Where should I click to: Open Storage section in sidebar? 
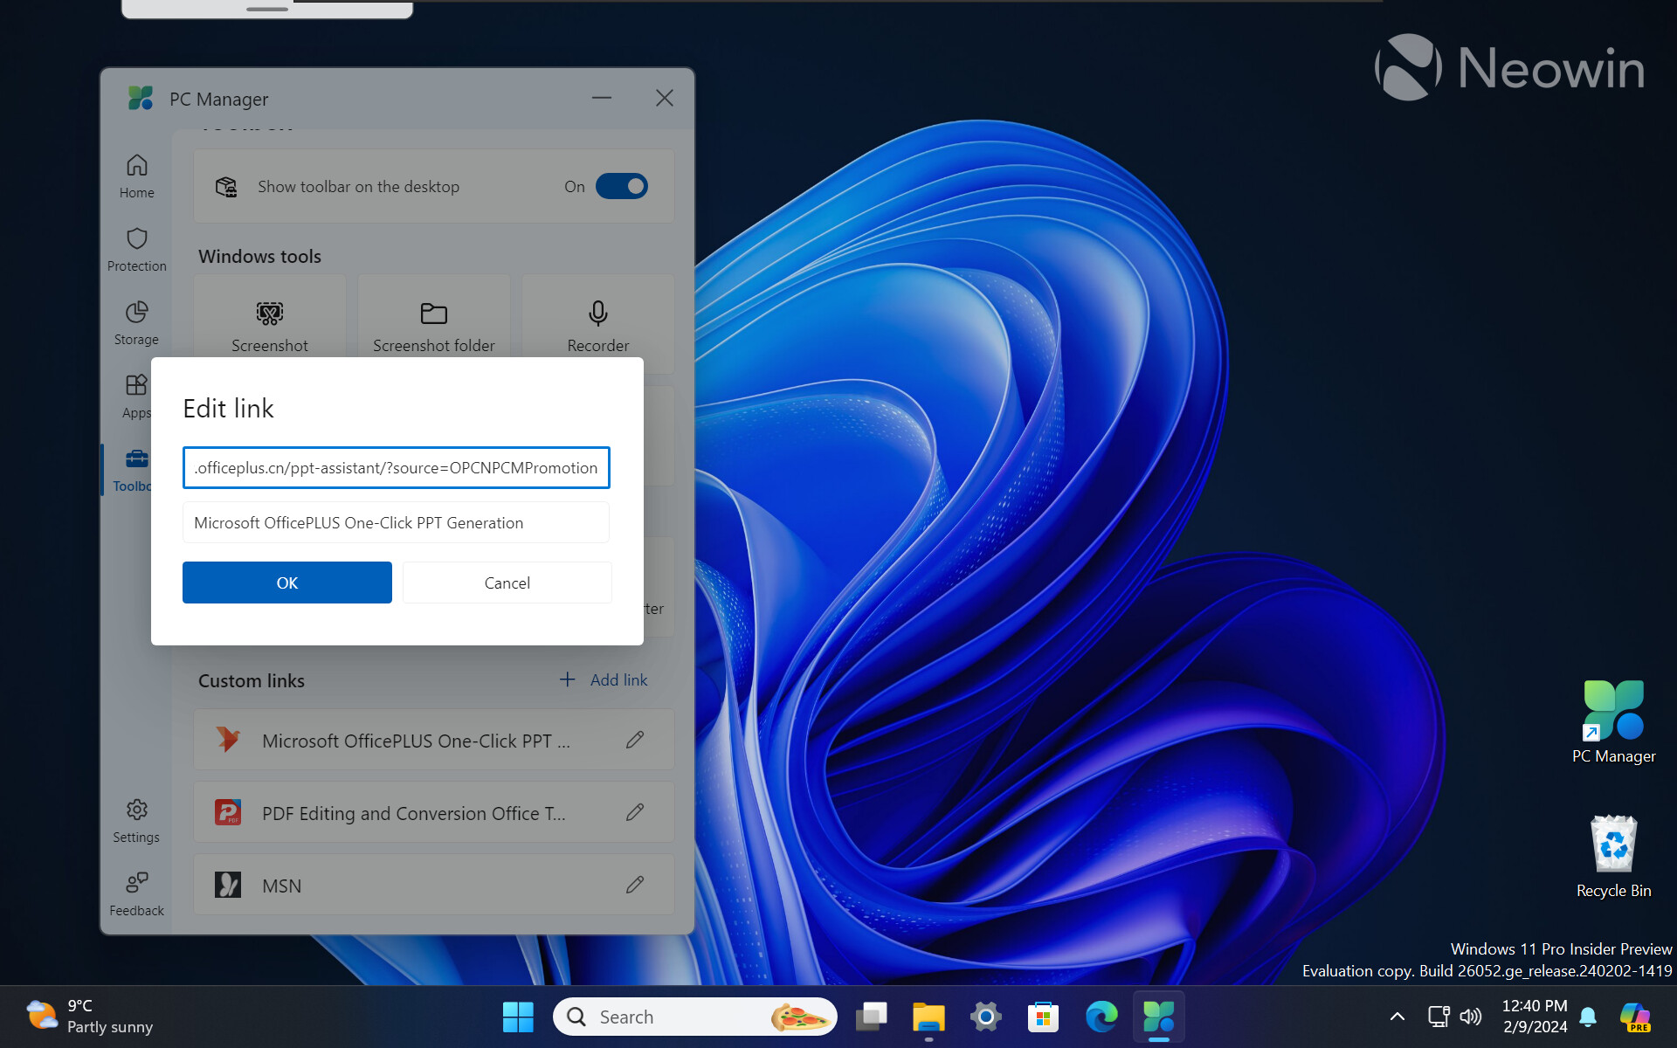point(136,322)
